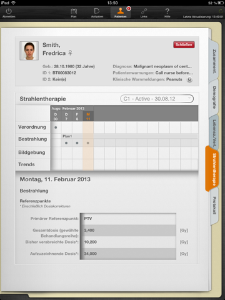Tap the battery indicator in status bar
This screenshot has width=225, height=300.
click(x=221, y=2)
